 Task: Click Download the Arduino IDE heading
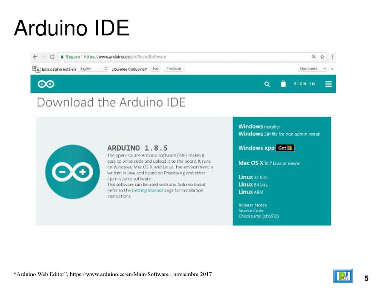[x=111, y=102]
